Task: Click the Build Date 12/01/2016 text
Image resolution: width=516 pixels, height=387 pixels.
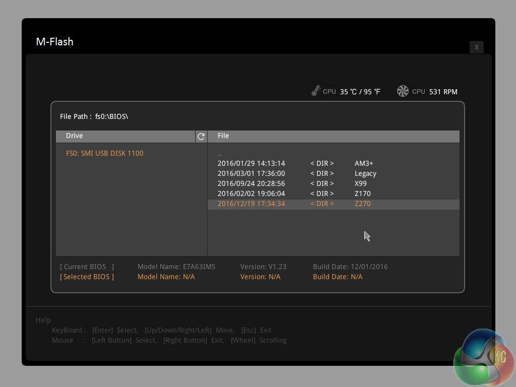Action: (x=350, y=267)
